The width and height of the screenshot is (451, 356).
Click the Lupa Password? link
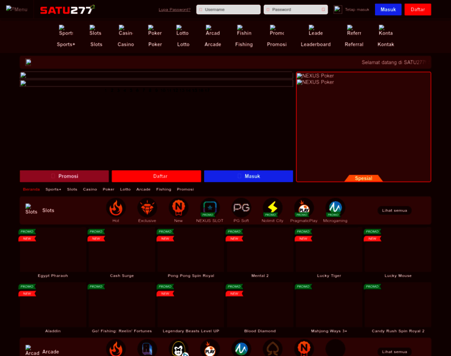[x=174, y=9]
